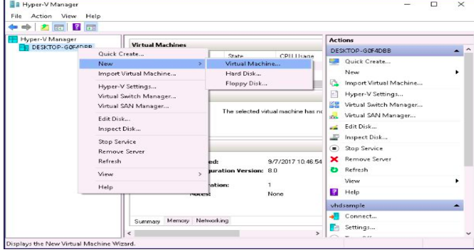Viewport: 474px width, 251px height.
Task: Collapse the vhdsample actions section
Action: pos(458,205)
